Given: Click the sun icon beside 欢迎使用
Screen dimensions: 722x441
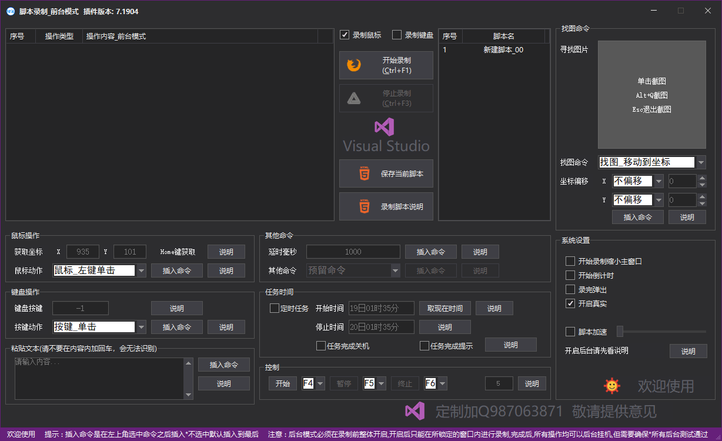Looking at the screenshot, I should [x=612, y=386].
